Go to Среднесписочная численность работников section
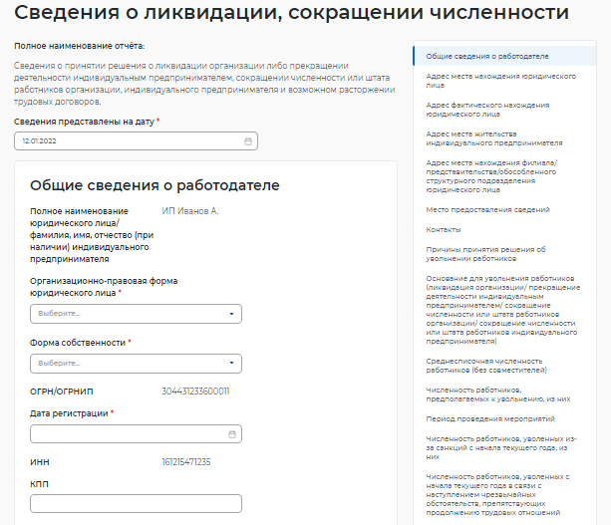The image size is (611, 525). [486, 366]
